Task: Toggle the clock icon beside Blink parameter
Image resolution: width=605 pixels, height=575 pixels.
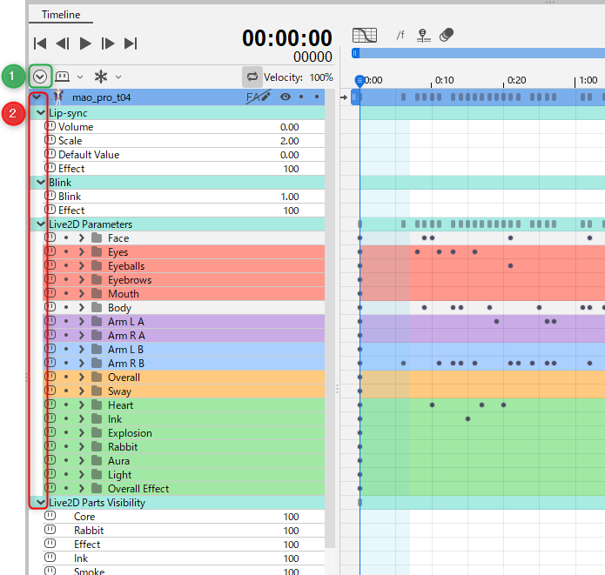Action: [50, 197]
